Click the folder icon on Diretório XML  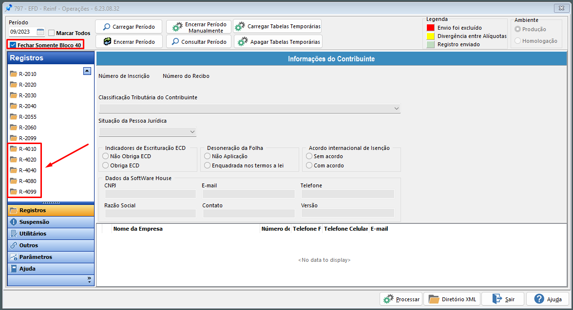(x=434, y=299)
